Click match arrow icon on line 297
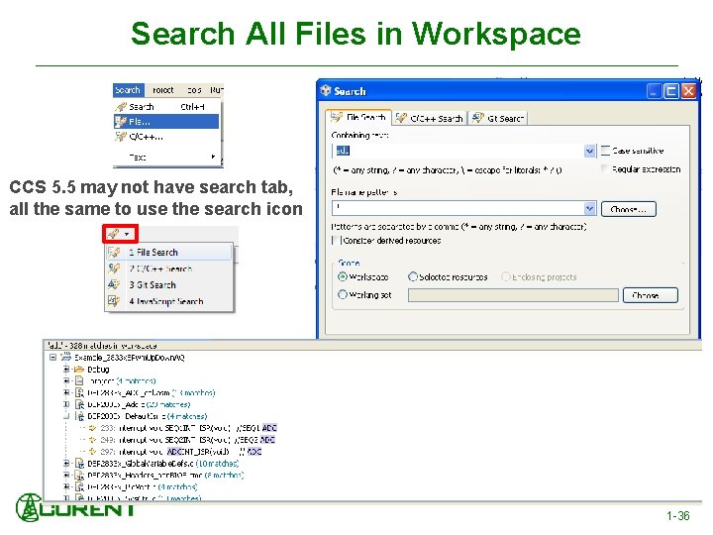The height and width of the screenshot is (535, 713). tap(92, 452)
